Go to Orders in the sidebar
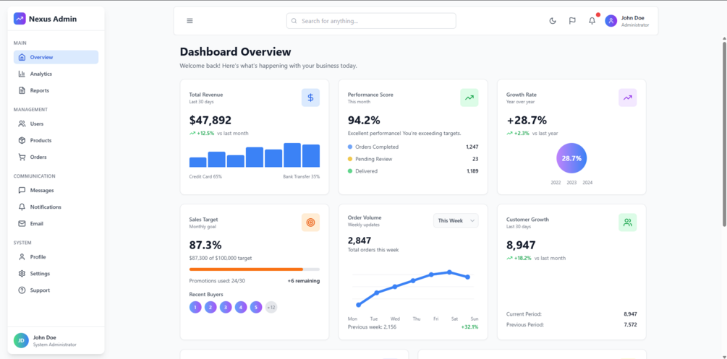This screenshot has height=359, width=727. click(56, 157)
